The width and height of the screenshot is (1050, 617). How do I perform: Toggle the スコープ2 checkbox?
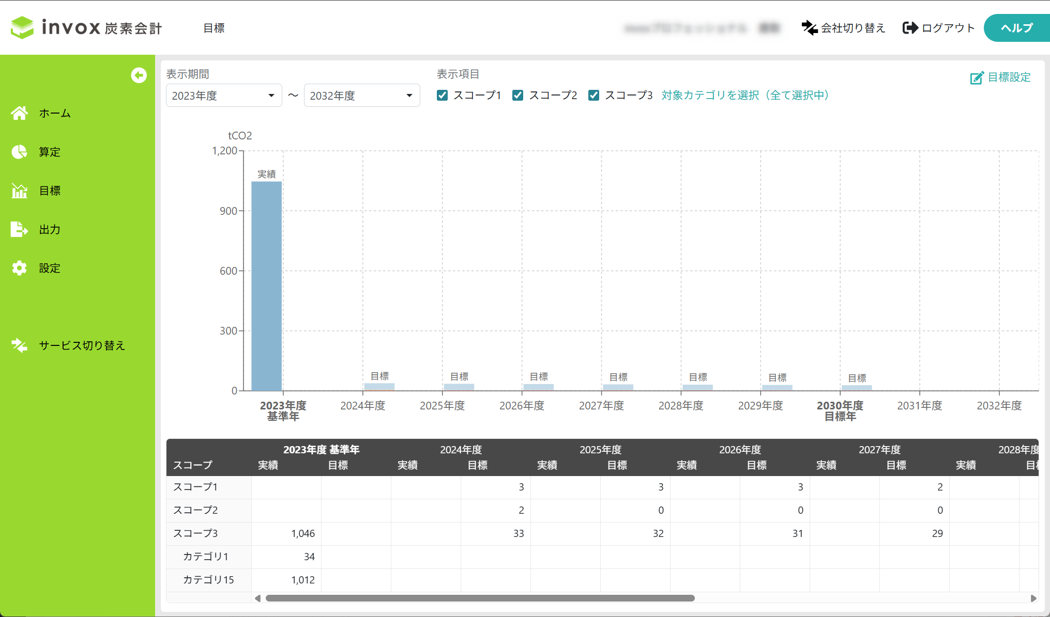(518, 96)
